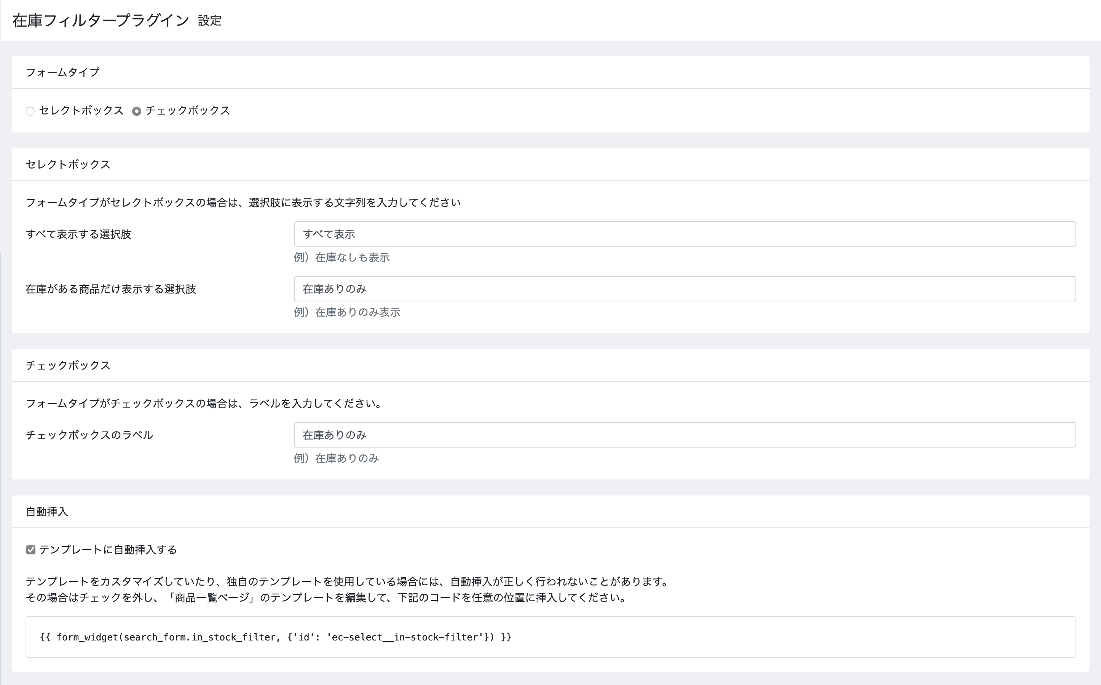
Task: Click the すべて表示 text input field
Action: 684,234
